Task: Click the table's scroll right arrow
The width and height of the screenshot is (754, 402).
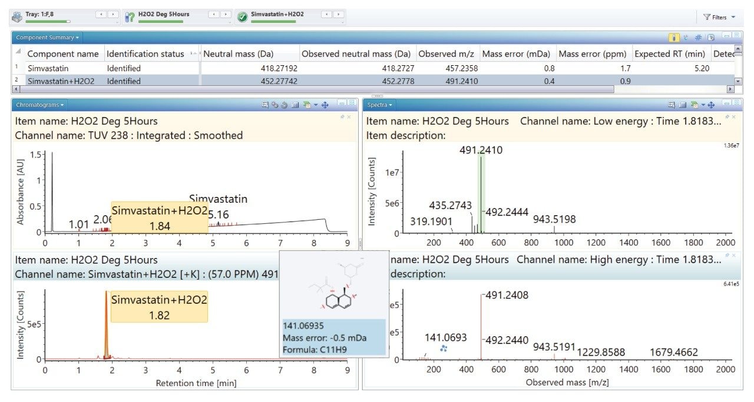Action: tap(730, 89)
